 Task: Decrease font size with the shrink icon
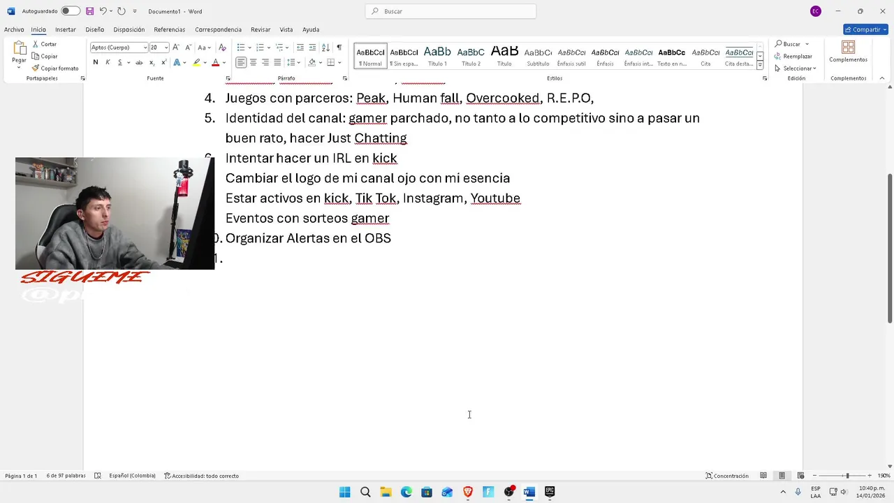(x=188, y=48)
